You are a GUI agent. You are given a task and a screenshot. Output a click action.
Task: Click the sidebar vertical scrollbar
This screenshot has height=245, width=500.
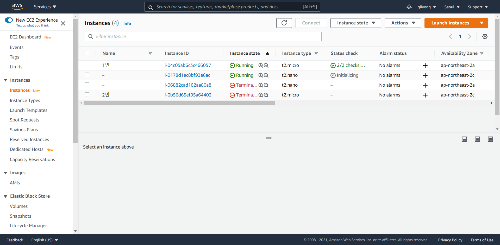pyautogui.click(x=76, y=81)
